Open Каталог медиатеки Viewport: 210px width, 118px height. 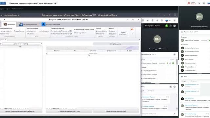coord(79,33)
